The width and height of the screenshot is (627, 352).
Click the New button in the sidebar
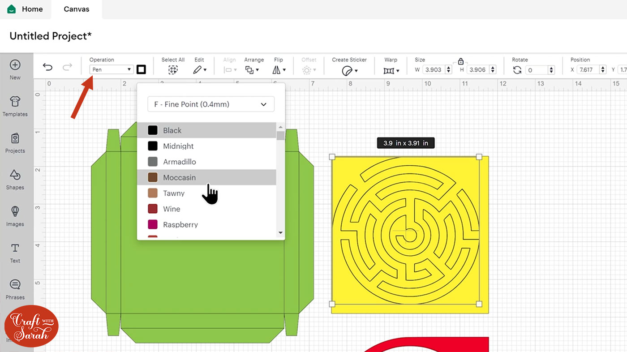15,69
